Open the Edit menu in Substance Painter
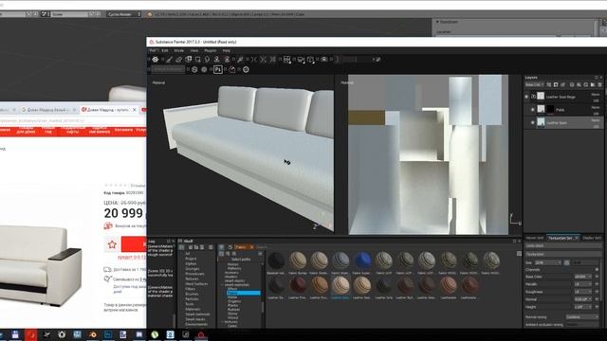 (x=165, y=50)
